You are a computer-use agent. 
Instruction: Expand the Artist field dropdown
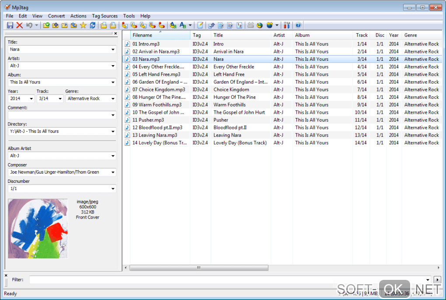pos(113,66)
